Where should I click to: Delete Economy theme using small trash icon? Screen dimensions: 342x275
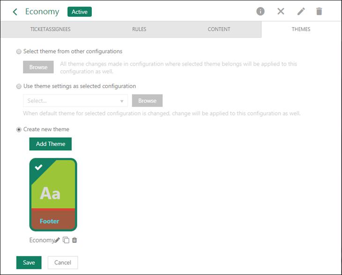[74, 240]
